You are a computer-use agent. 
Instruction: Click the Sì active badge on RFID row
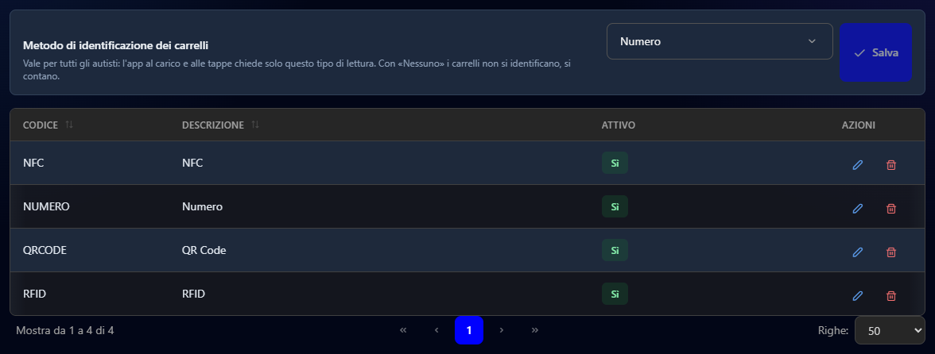(x=615, y=294)
